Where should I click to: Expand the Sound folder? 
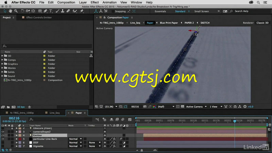2,76
